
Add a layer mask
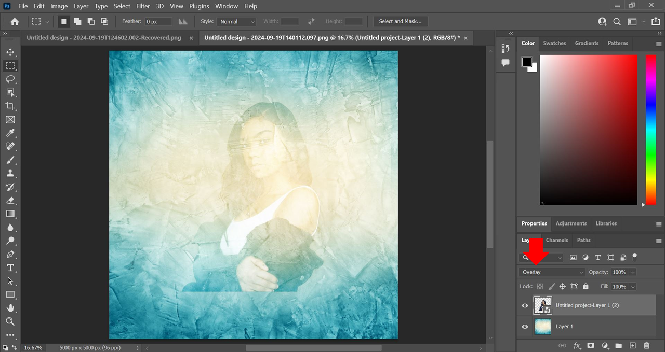click(591, 345)
